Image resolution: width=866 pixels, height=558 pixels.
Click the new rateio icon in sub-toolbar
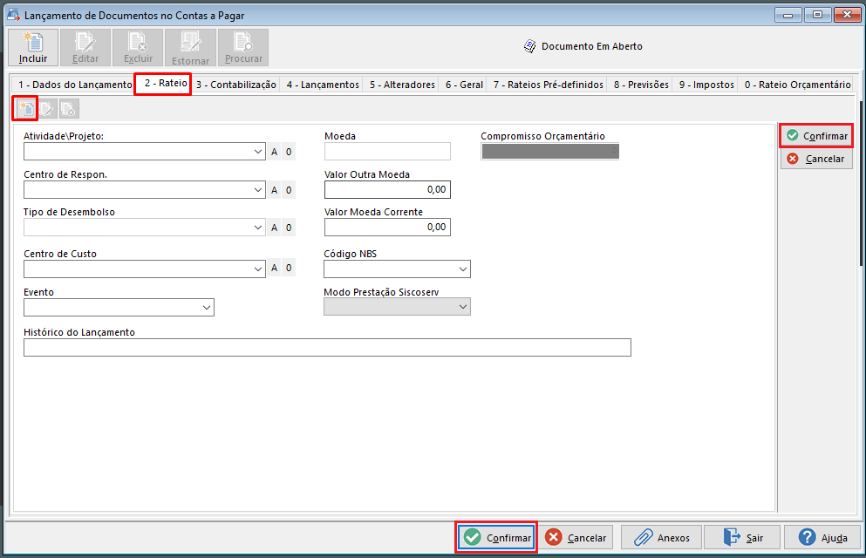click(x=25, y=109)
